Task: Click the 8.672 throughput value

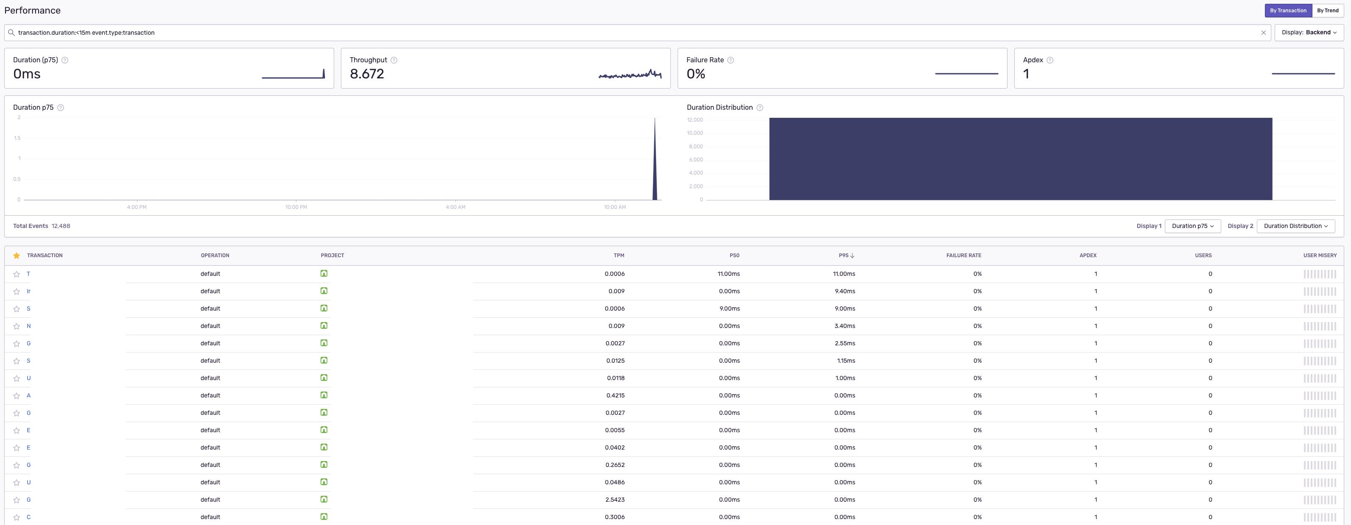Action: 367,75
